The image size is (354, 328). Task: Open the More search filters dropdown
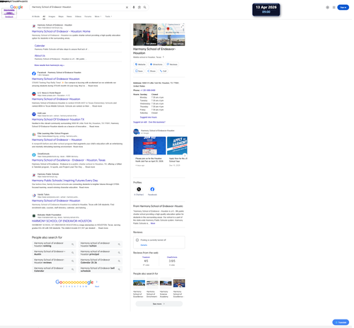98,16
